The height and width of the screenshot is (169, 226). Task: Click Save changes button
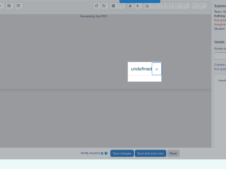click(x=122, y=153)
